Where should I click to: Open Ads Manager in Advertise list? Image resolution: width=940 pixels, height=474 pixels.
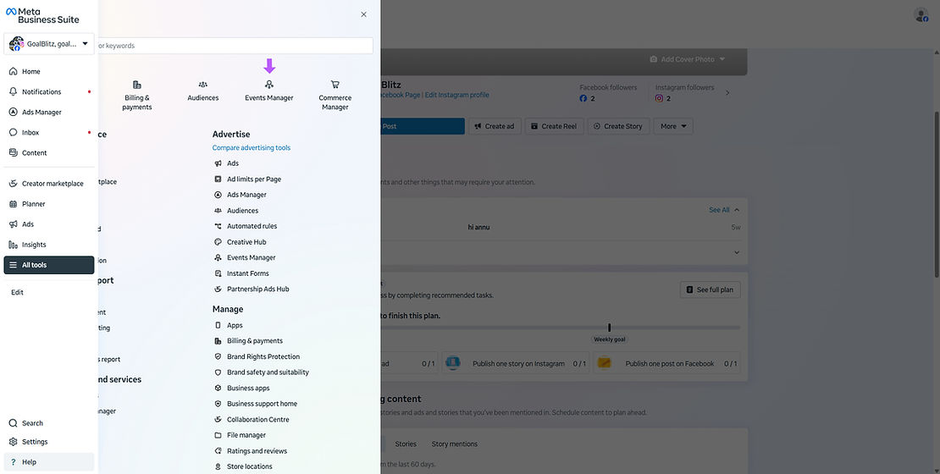click(241, 195)
